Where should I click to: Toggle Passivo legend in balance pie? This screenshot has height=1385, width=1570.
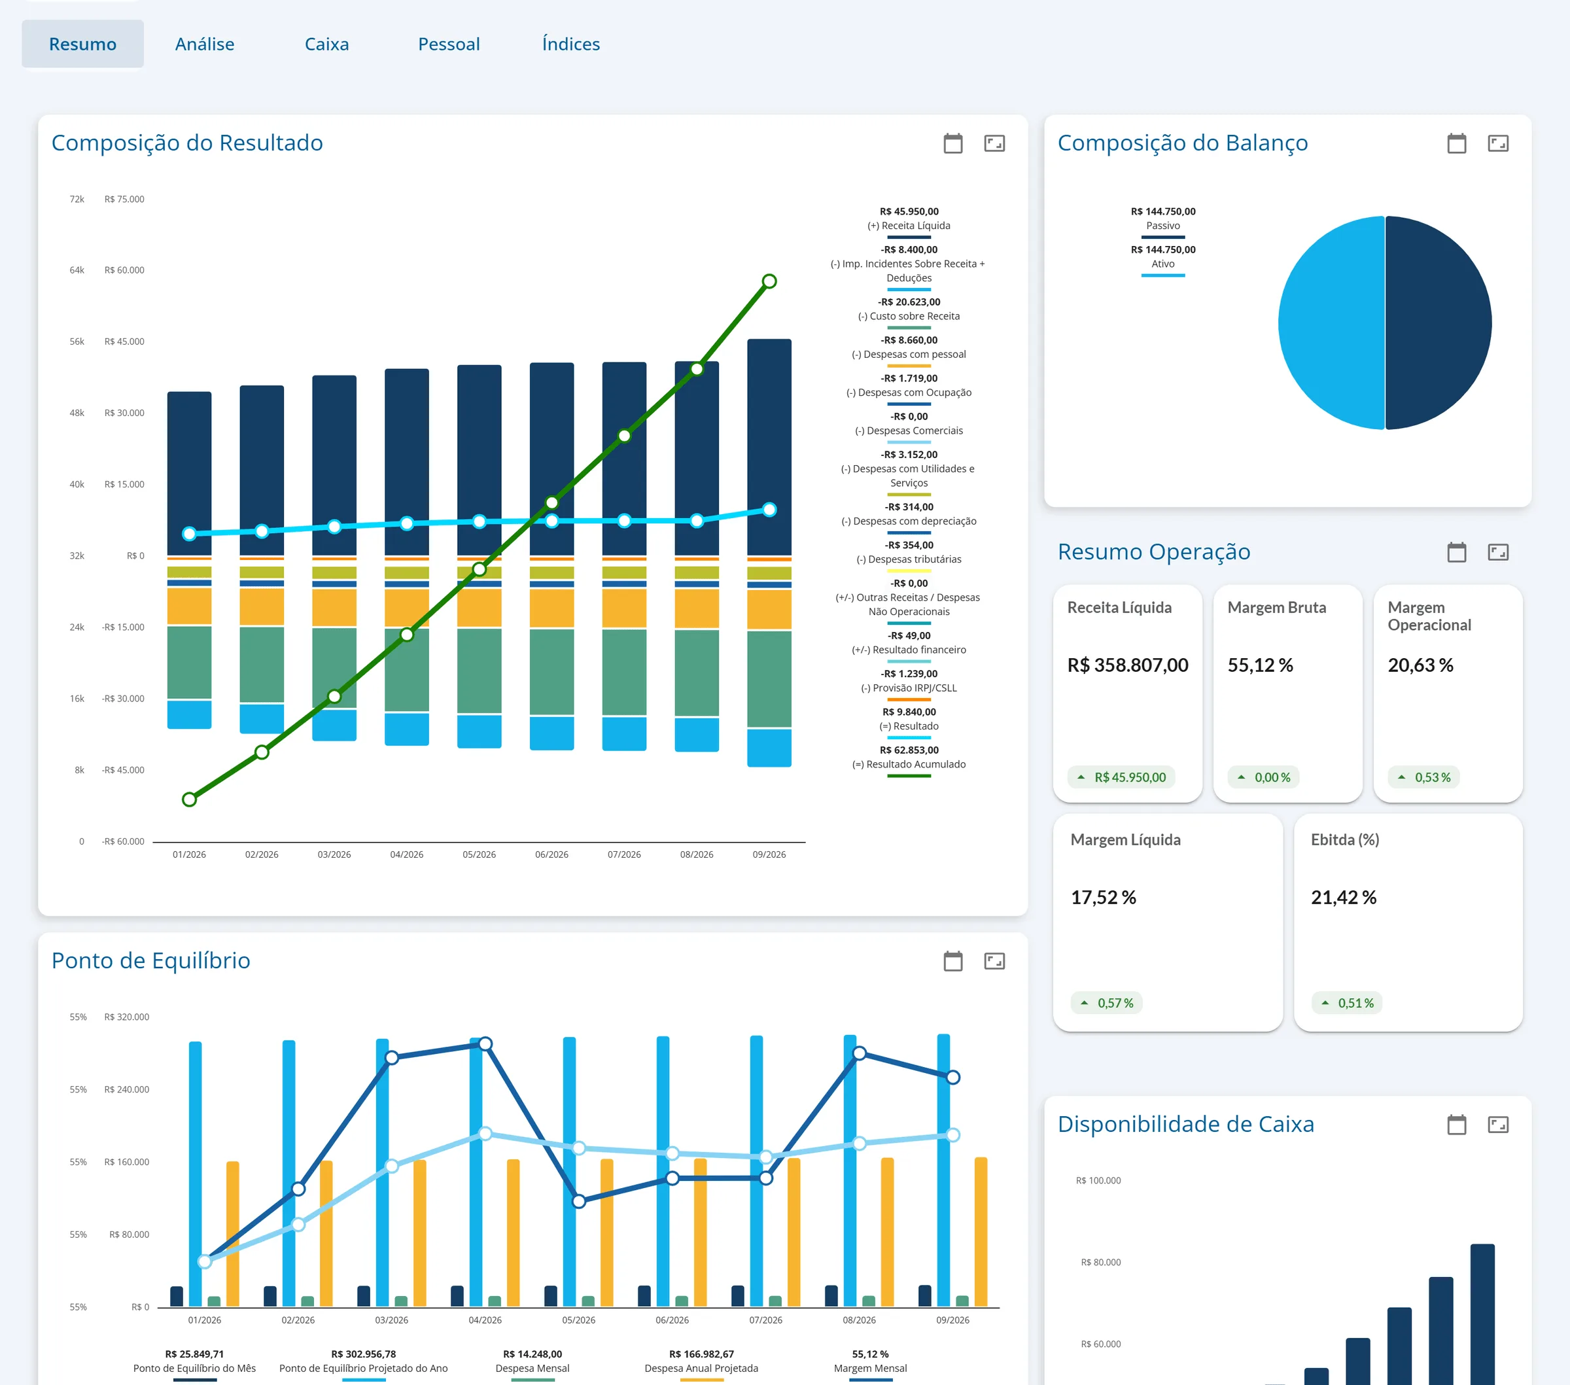pyautogui.click(x=1163, y=222)
